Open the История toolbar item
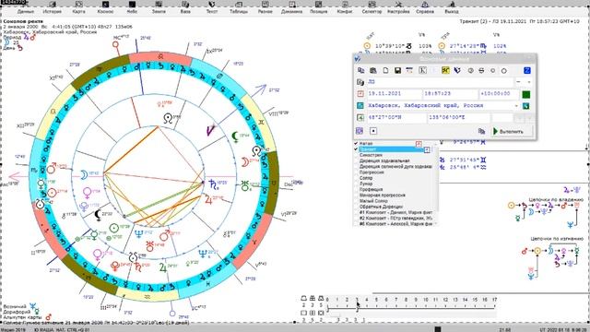The image size is (590, 332). [52, 7]
